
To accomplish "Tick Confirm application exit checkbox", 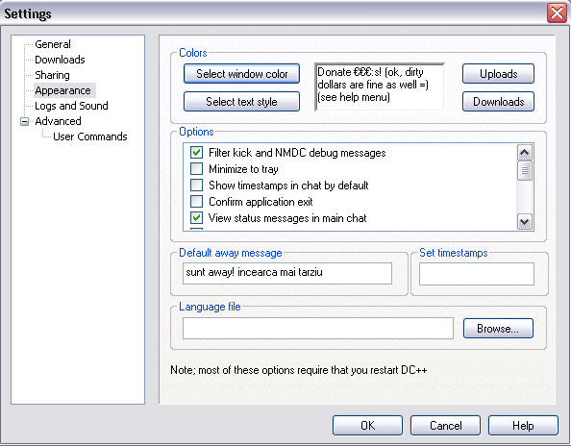I will (x=197, y=201).
